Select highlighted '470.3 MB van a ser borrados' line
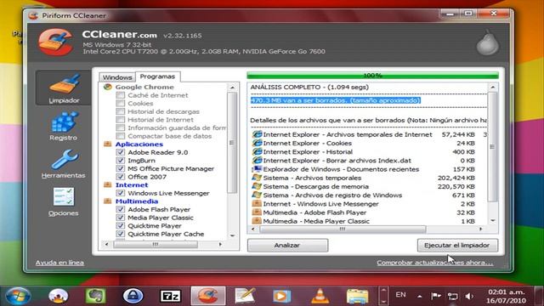544x306 pixels. [x=336, y=100]
